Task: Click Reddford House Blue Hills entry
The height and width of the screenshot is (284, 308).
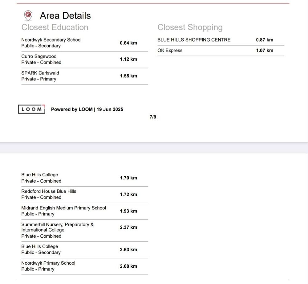Action: [49, 191]
